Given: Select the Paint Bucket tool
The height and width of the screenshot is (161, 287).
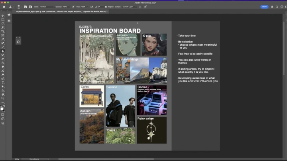Looking at the screenshot, I should (2, 63).
